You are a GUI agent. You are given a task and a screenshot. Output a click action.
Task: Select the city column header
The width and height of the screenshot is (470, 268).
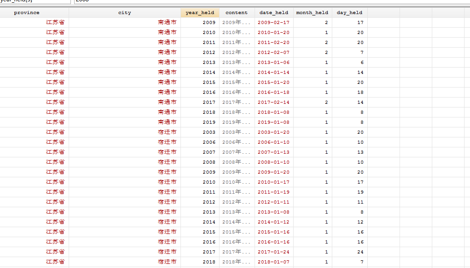click(125, 13)
